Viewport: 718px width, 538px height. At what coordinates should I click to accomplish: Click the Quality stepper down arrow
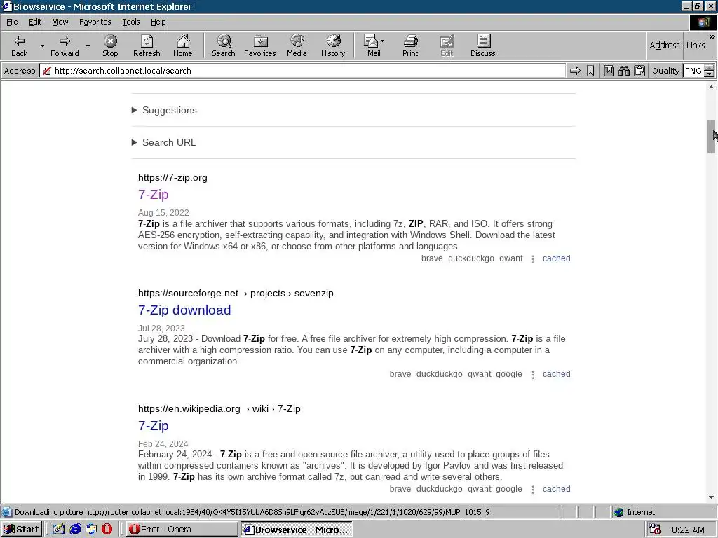[710, 74]
